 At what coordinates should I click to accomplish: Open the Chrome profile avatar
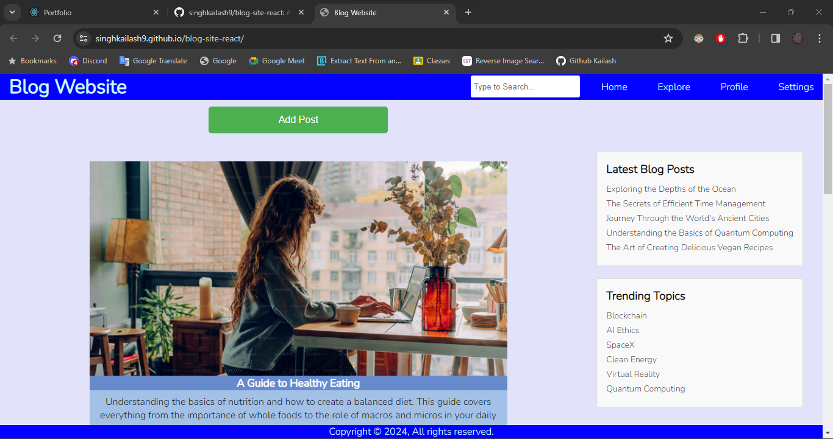(x=798, y=38)
